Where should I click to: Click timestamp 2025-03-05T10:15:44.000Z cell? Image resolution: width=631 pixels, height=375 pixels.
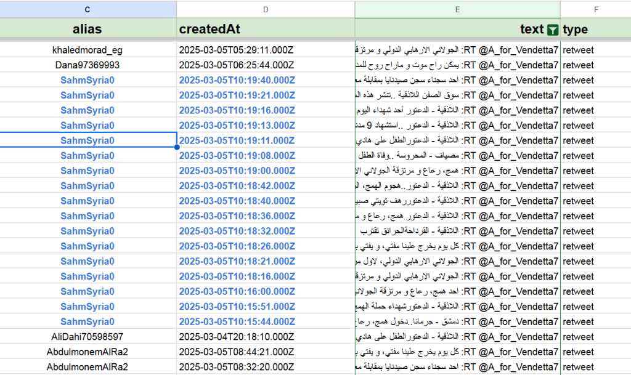(x=237, y=321)
